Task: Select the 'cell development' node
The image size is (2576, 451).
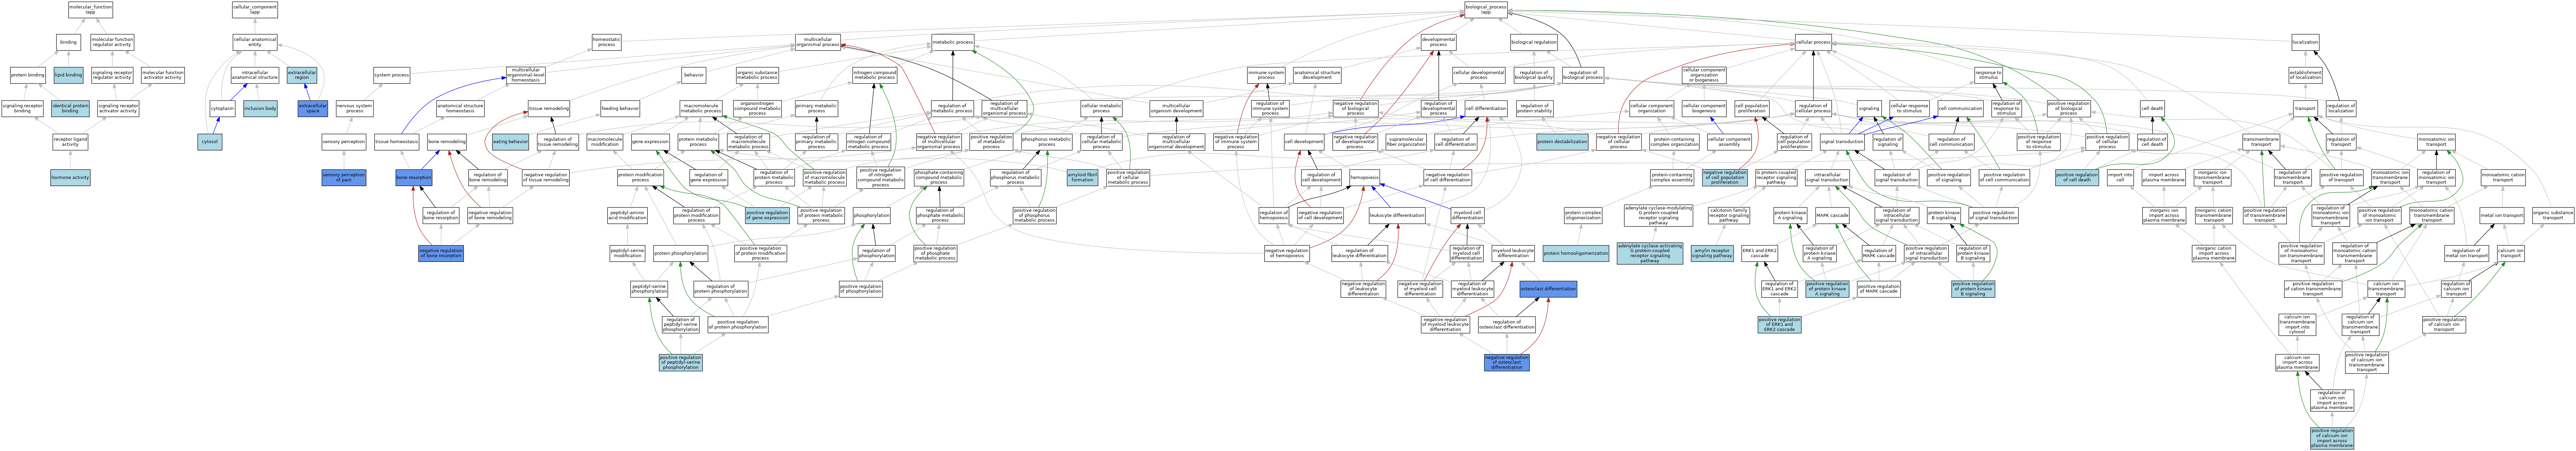Action: click(x=1304, y=142)
